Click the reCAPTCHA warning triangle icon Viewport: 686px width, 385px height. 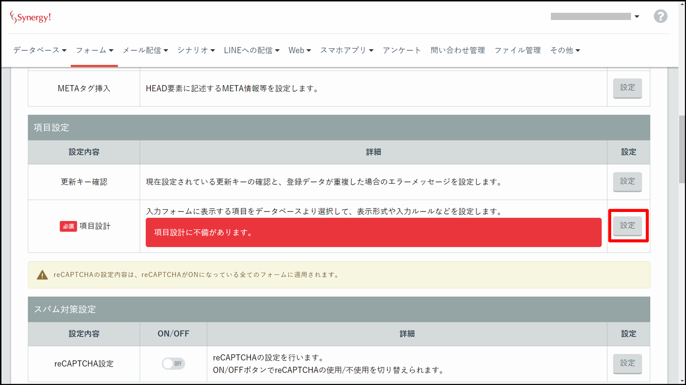click(x=42, y=275)
